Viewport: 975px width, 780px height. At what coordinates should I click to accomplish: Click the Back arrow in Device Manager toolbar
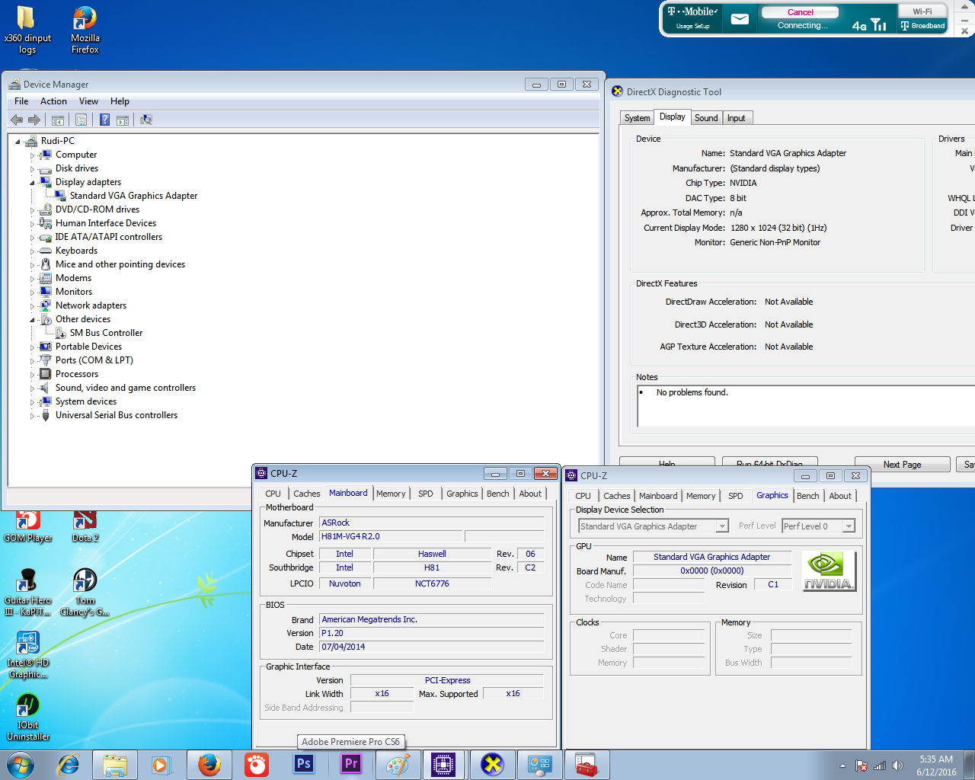(x=17, y=120)
